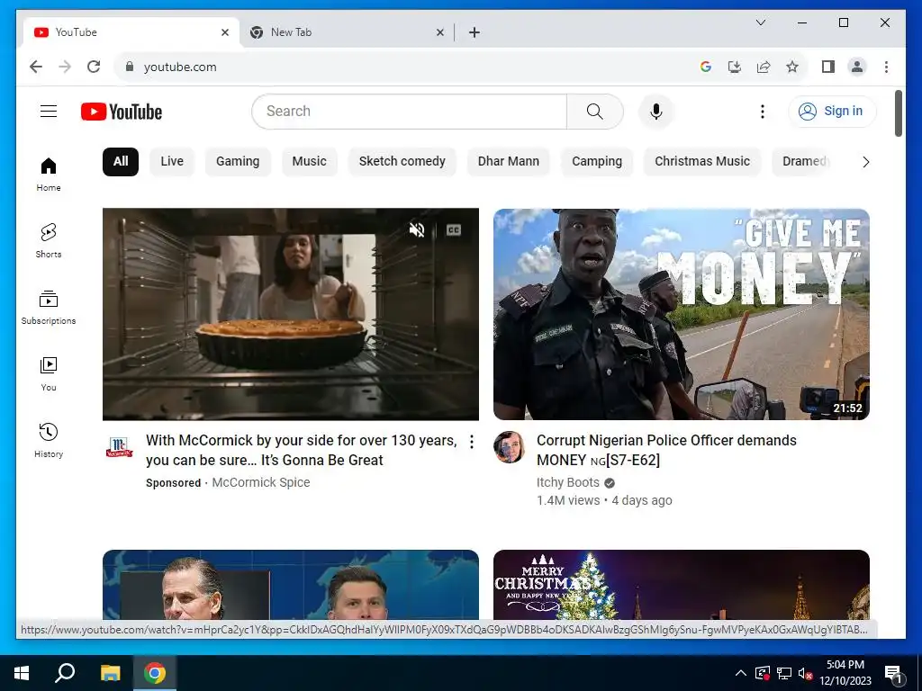Open Corrupt Nigerian Police Officer video title
This screenshot has height=691, width=922.
click(667, 450)
